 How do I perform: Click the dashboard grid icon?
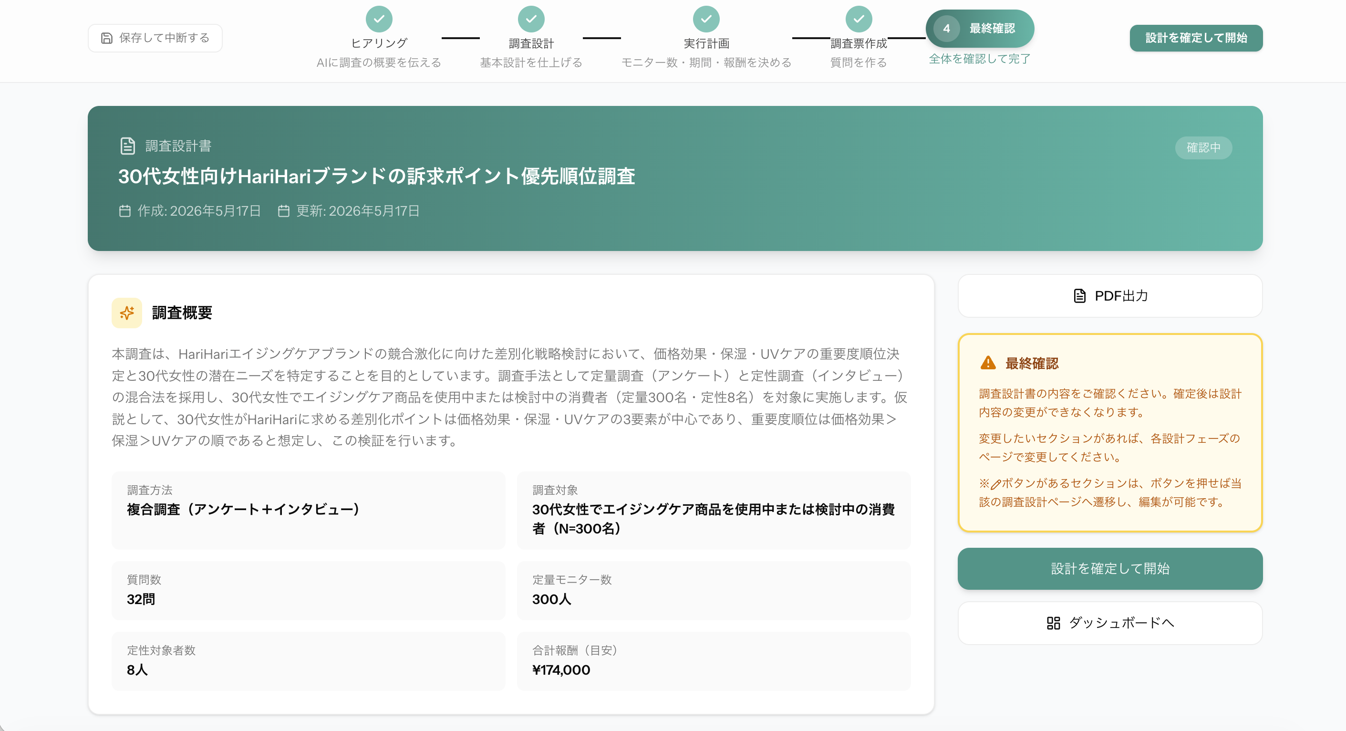[x=1054, y=623]
